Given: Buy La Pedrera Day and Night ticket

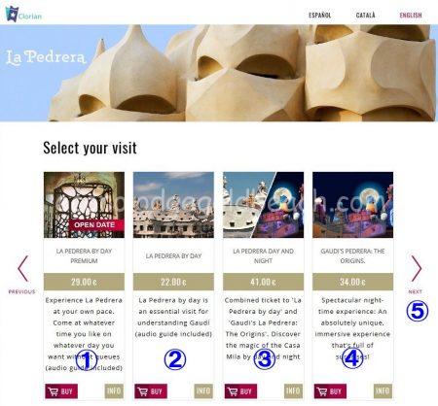Looking at the screenshot, I should [x=240, y=391].
